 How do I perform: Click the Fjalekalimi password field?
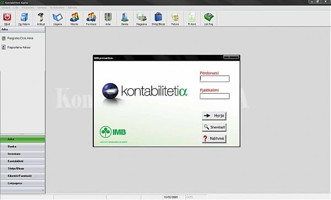pos(215,96)
